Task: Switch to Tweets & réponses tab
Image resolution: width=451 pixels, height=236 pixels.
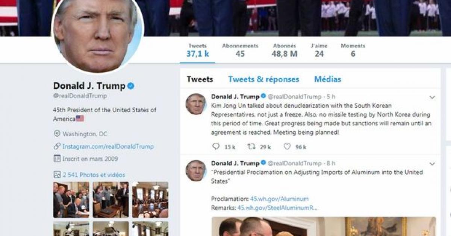Action: tap(263, 79)
